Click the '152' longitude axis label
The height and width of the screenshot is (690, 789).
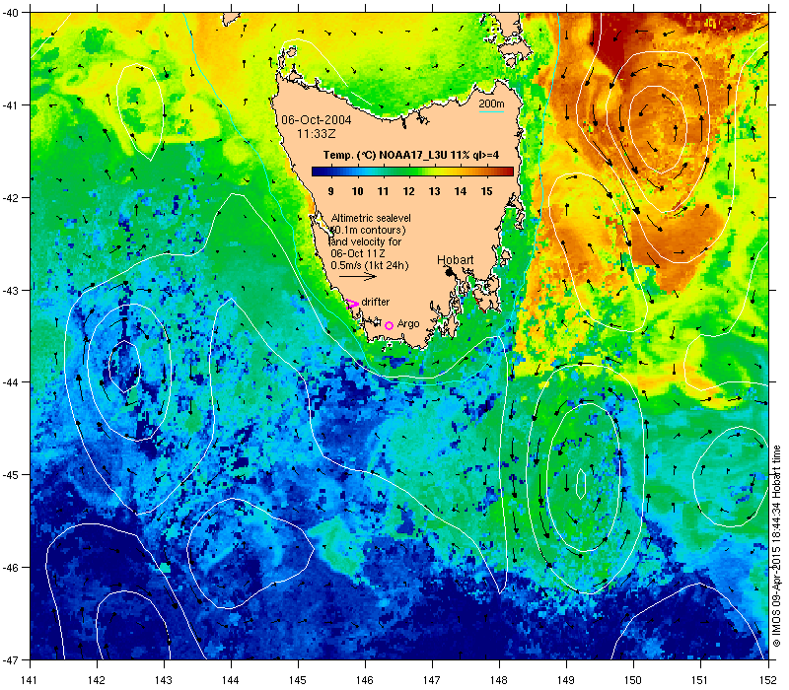click(768, 680)
